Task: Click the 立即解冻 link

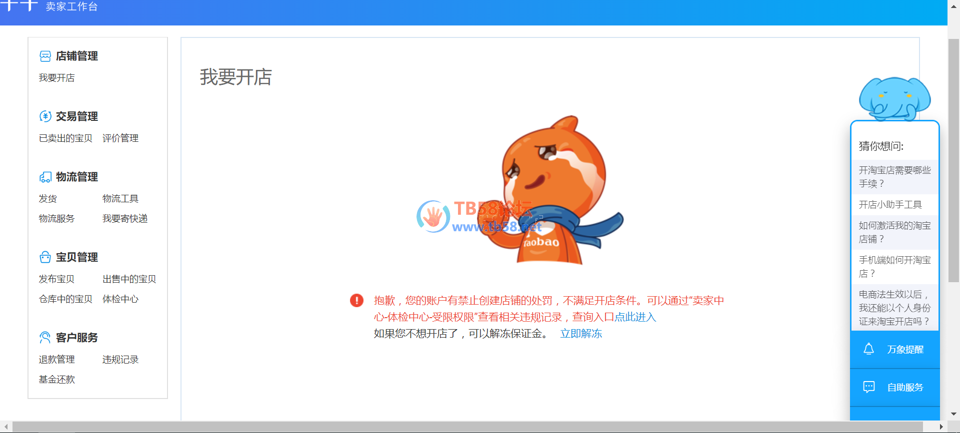Action: (581, 334)
